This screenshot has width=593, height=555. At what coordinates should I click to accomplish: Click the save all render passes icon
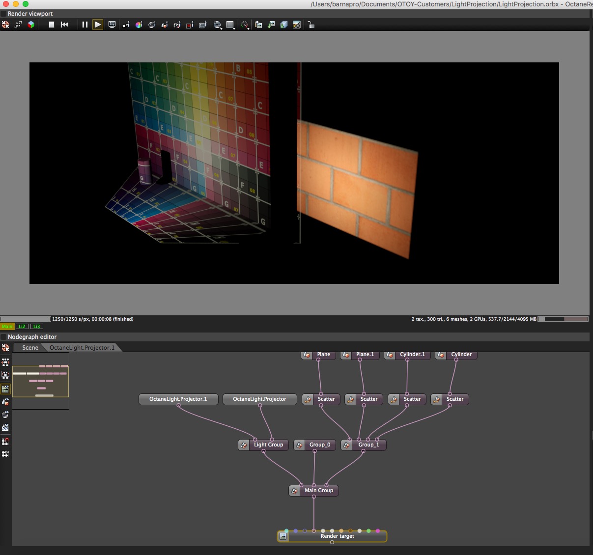click(x=284, y=25)
